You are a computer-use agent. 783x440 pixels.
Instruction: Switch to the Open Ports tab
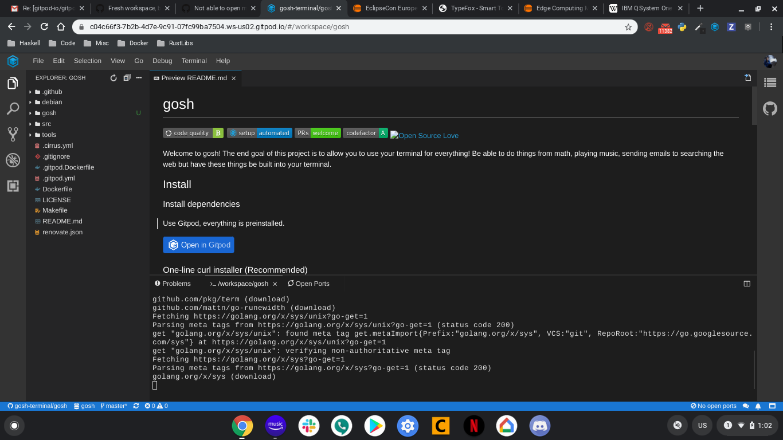click(x=308, y=284)
